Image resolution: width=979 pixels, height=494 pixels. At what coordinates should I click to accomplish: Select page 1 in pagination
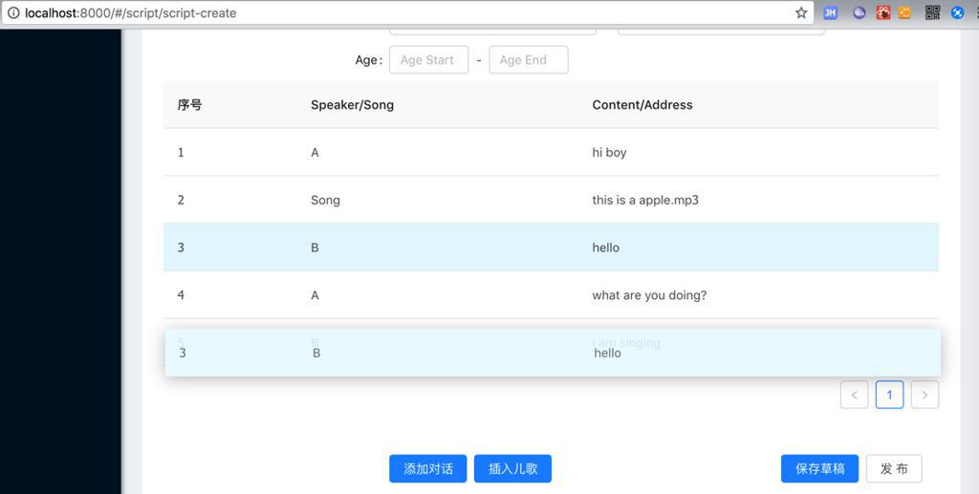pos(889,395)
